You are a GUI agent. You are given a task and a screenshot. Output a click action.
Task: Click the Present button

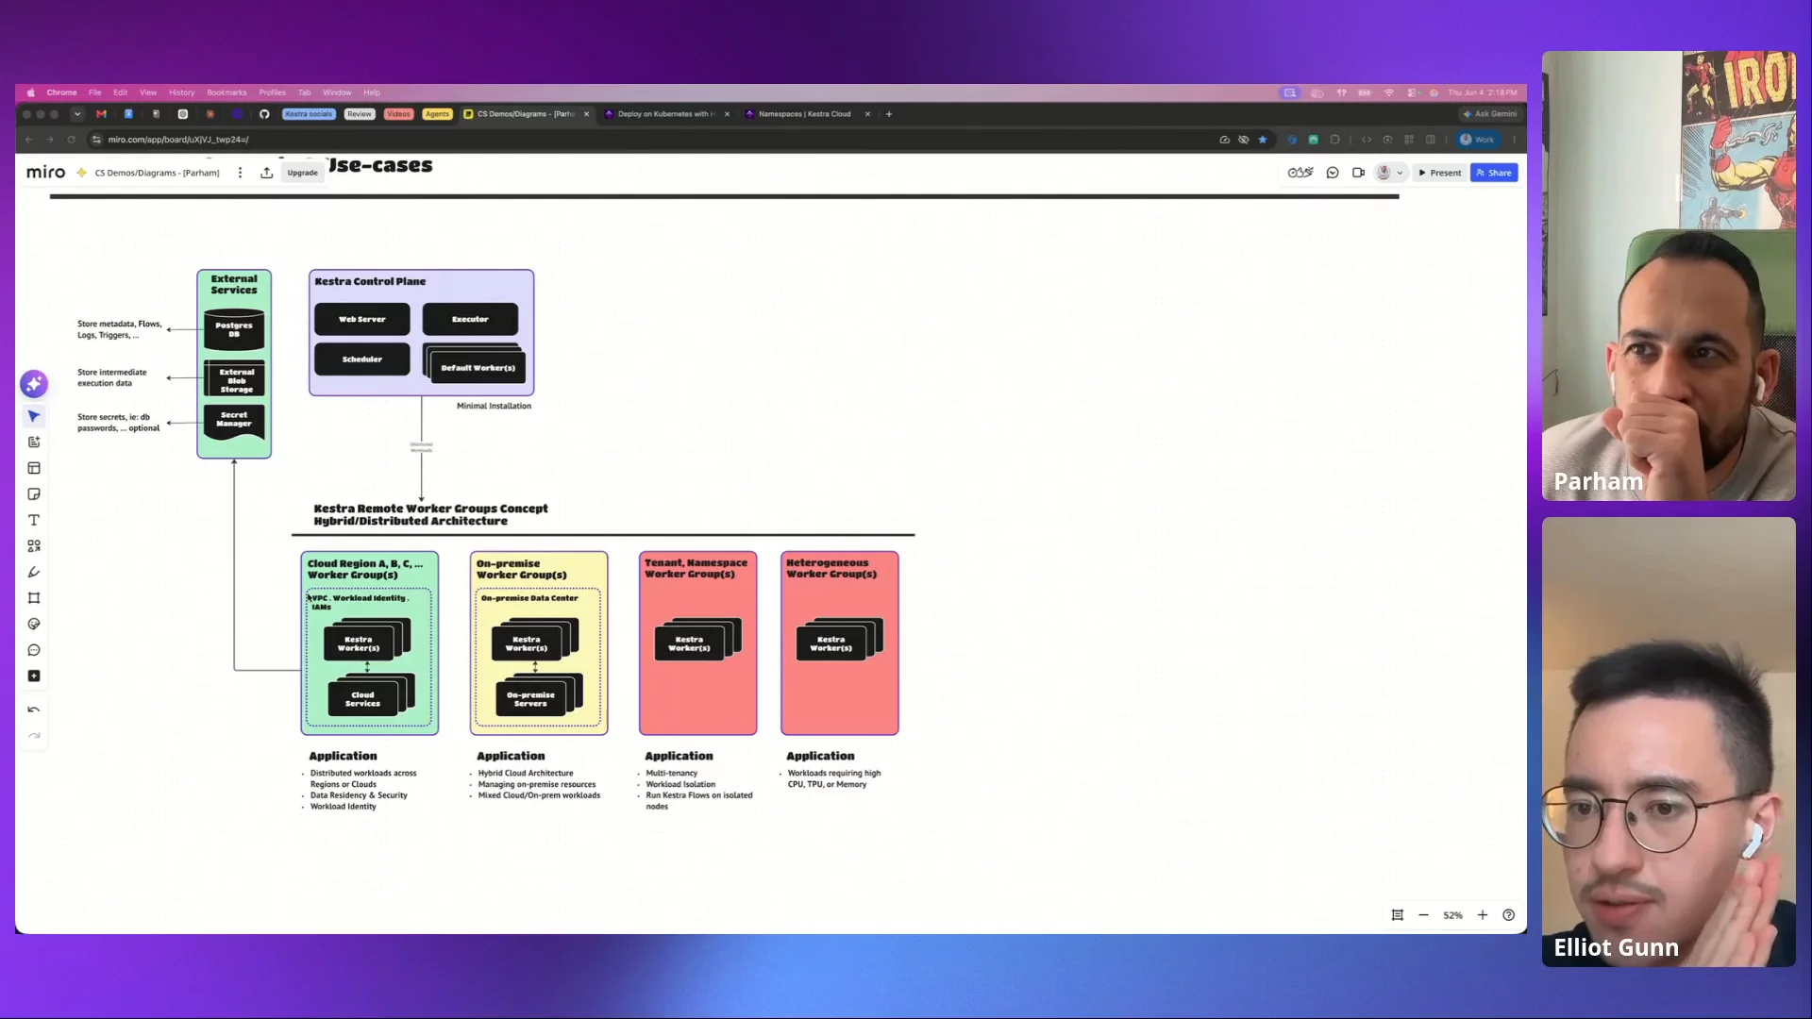1440,173
